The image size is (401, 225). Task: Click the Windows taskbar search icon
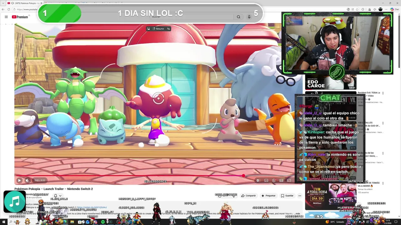click(x=10, y=222)
